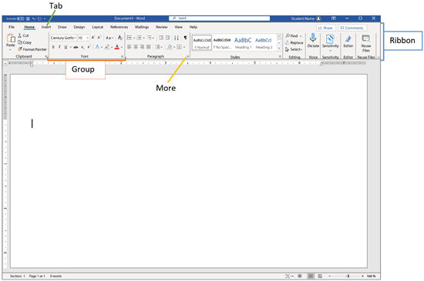
Task: Click Replace in the Editing group
Action: (294, 42)
